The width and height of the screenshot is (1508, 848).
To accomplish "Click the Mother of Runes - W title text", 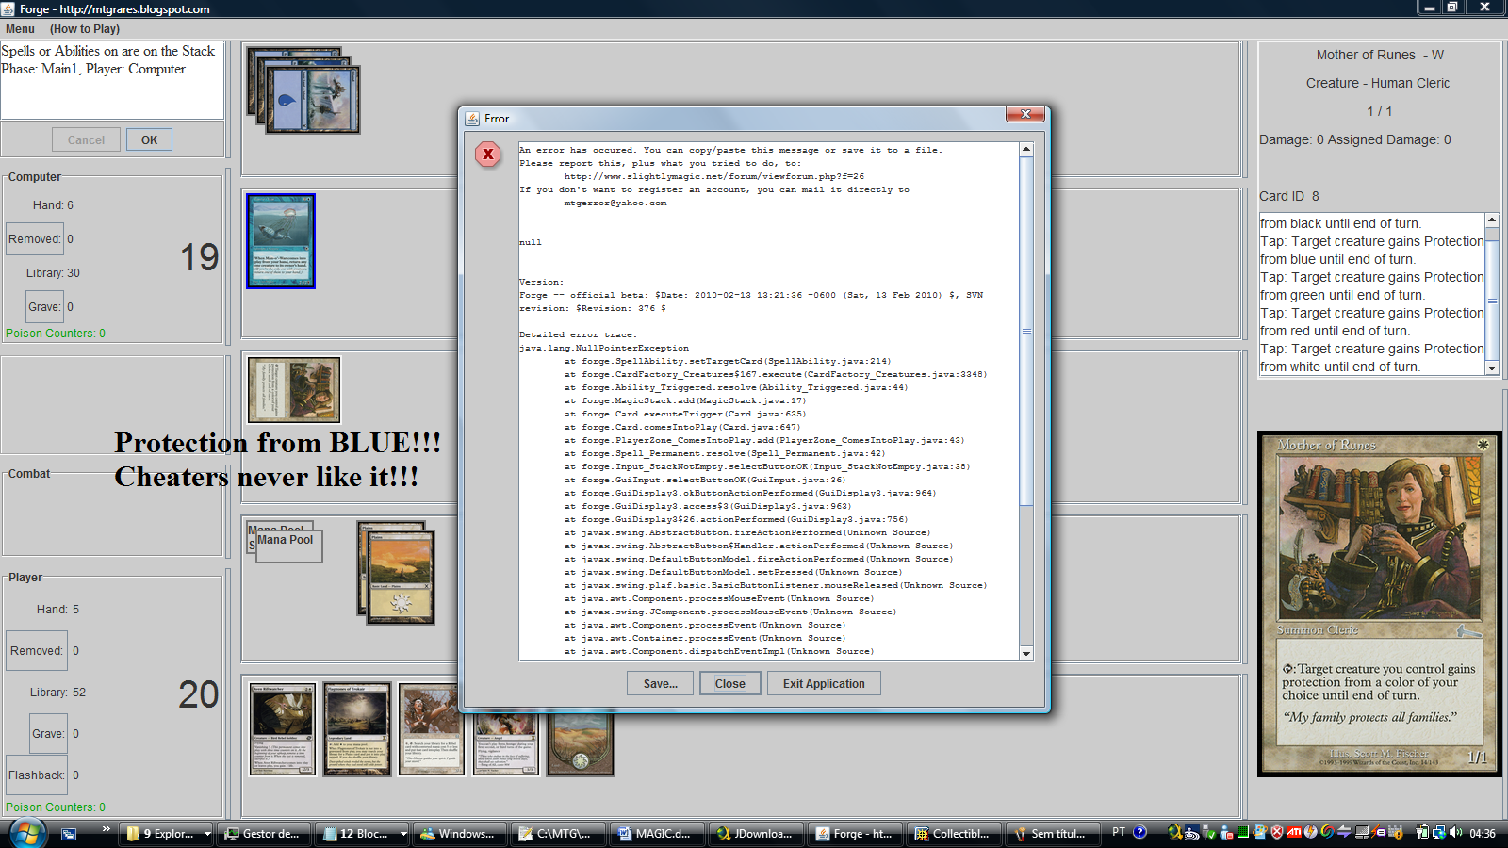I will [x=1380, y=55].
